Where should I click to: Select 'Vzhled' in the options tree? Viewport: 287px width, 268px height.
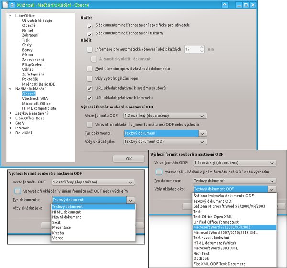pyautogui.click(x=28, y=69)
